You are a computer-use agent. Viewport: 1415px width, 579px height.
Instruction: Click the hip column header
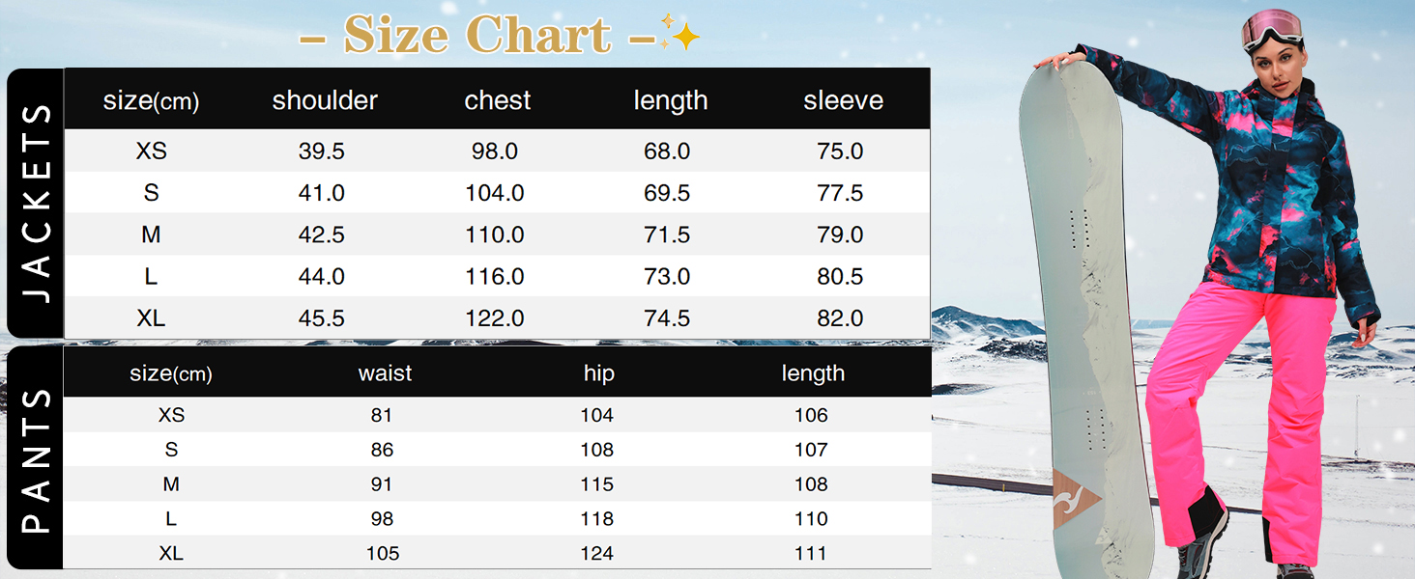[x=598, y=373]
